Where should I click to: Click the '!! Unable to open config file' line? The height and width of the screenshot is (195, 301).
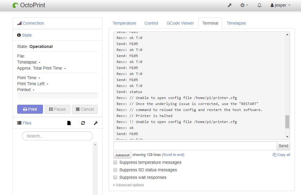tap(177, 122)
